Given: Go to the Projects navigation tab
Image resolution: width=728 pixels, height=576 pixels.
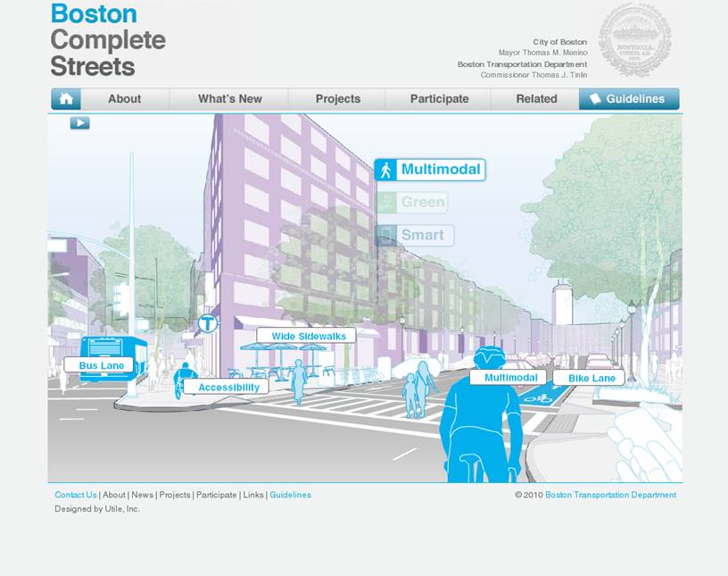Looking at the screenshot, I should coord(337,99).
